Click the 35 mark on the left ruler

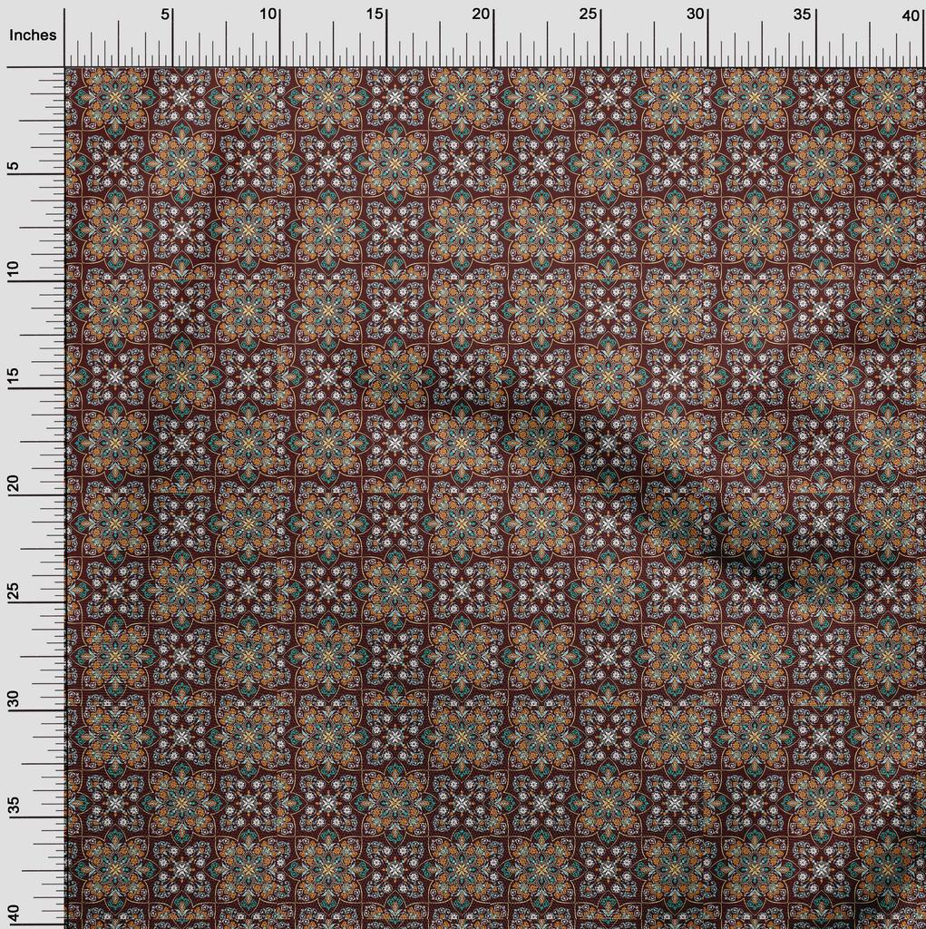14,806
